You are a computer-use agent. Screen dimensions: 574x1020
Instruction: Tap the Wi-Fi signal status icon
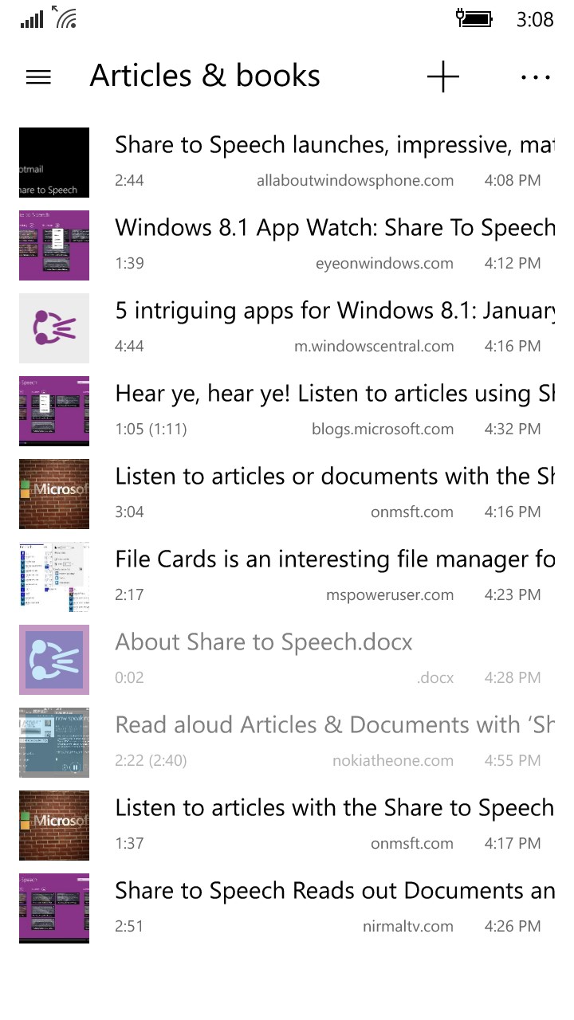[x=65, y=18]
